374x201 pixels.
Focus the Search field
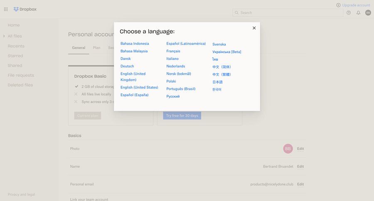click(288, 12)
